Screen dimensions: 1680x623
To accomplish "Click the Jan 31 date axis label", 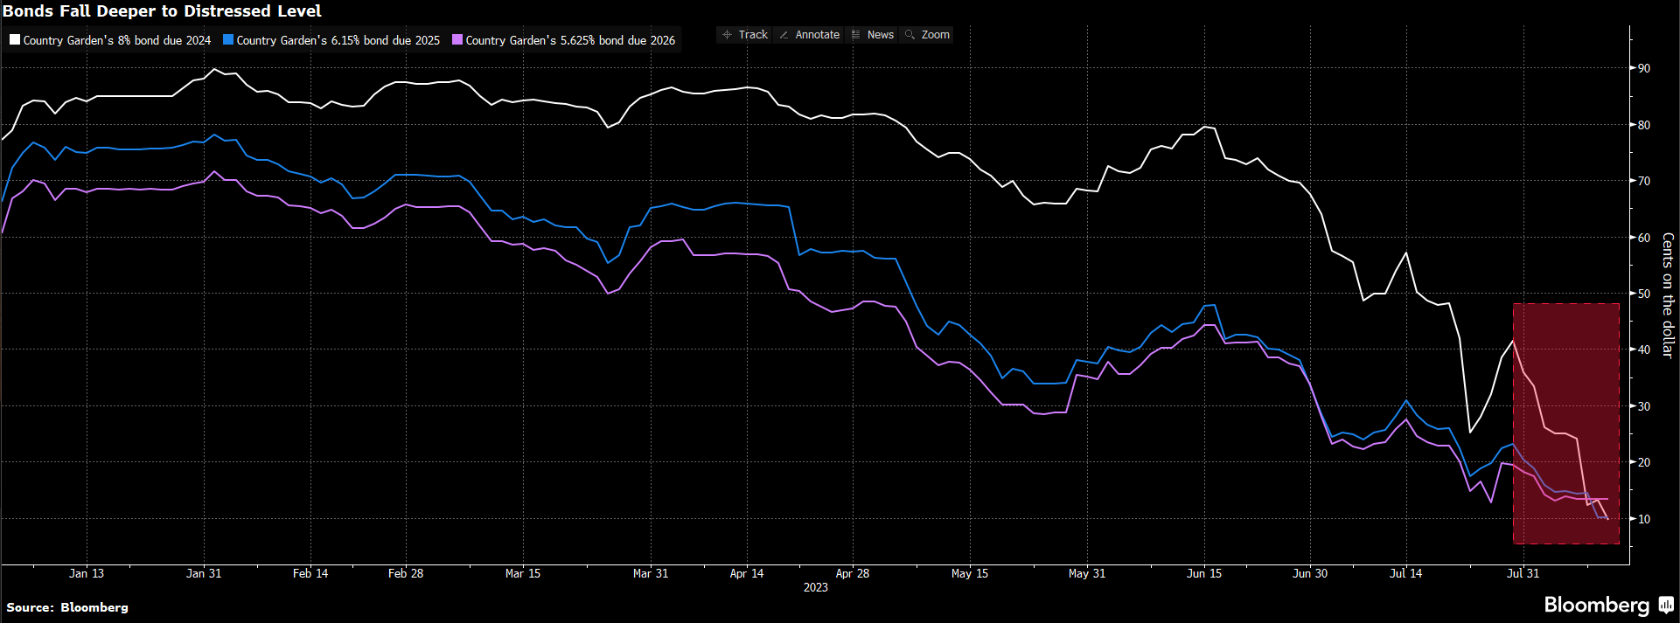I will 204,573.
